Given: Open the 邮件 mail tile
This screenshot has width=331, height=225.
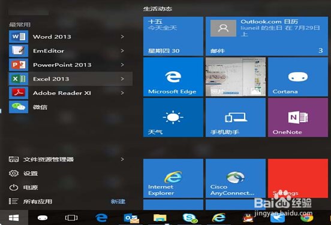Looking at the screenshot, I should [267, 37].
